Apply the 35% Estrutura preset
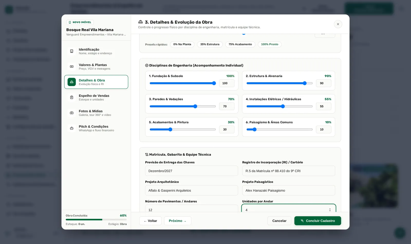Image resolution: width=411 pixels, height=244 pixels. click(x=210, y=44)
